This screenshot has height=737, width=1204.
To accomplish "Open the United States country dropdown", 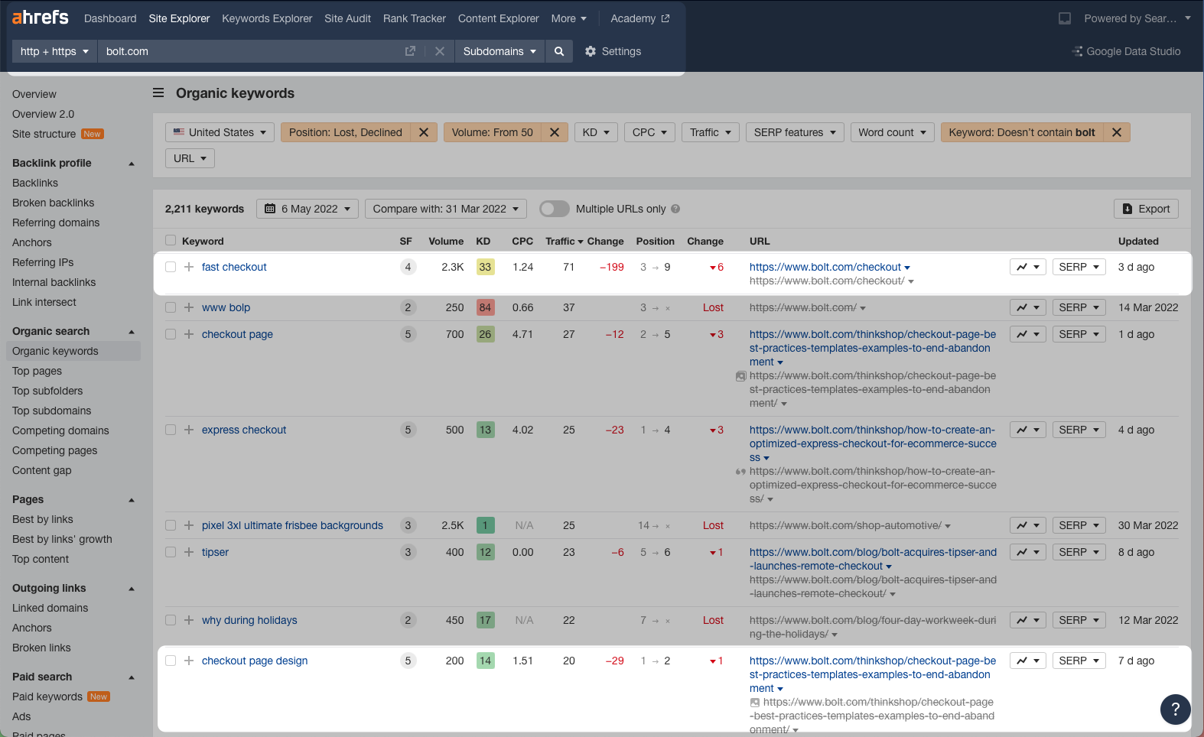I will point(220,132).
